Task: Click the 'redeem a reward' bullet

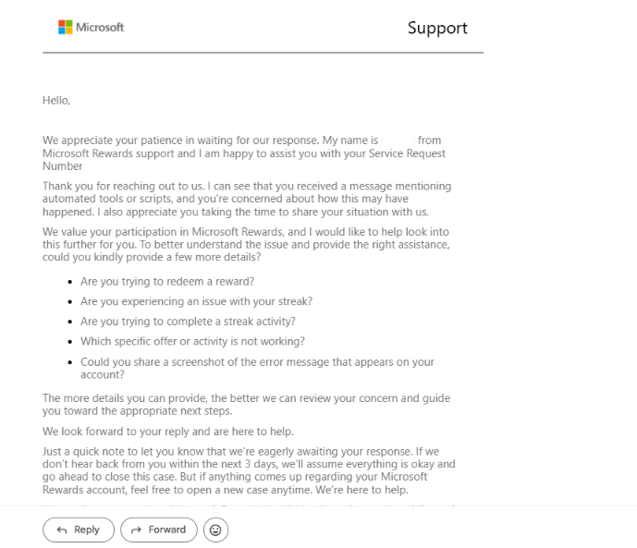Action: coord(167,281)
